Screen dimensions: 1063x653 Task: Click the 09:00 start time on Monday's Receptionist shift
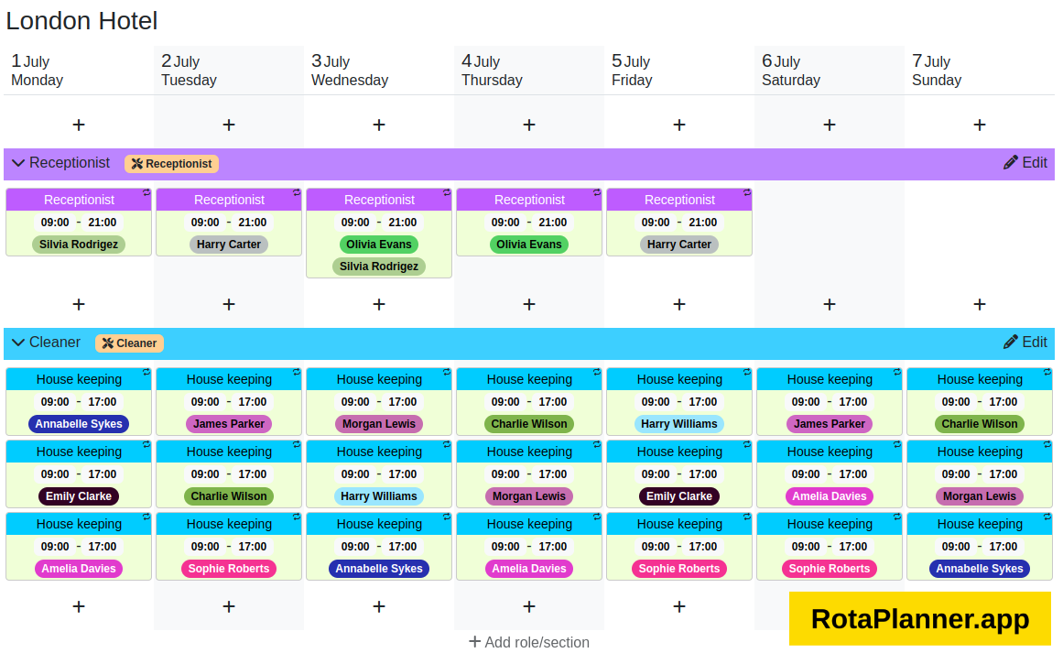point(55,222)
